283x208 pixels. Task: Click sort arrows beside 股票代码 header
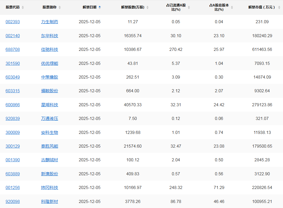pyautogui.click(x=23, y=8)
